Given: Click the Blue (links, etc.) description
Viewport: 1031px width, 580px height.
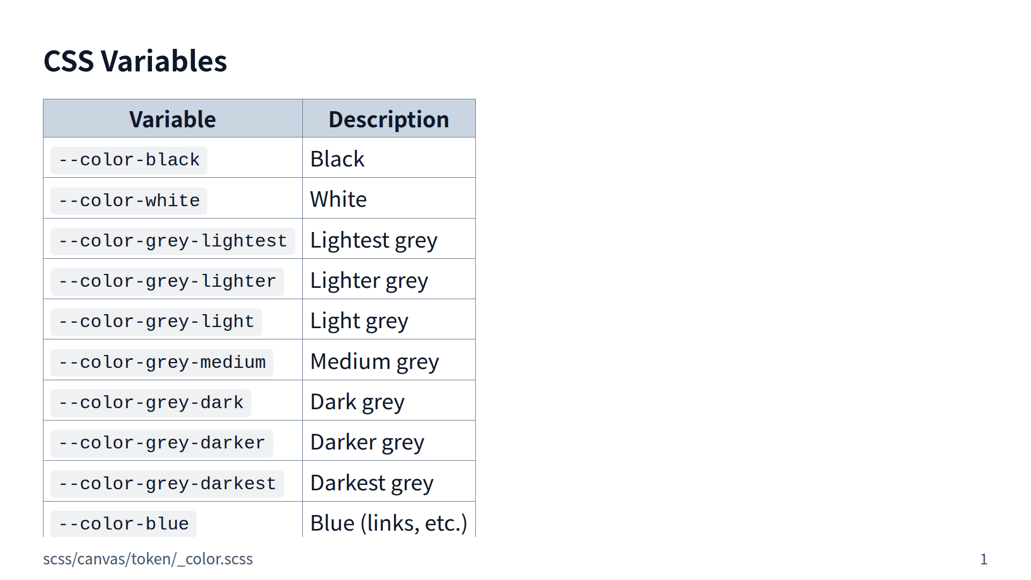Looking at the screenshot, I should tap(388, 523).
